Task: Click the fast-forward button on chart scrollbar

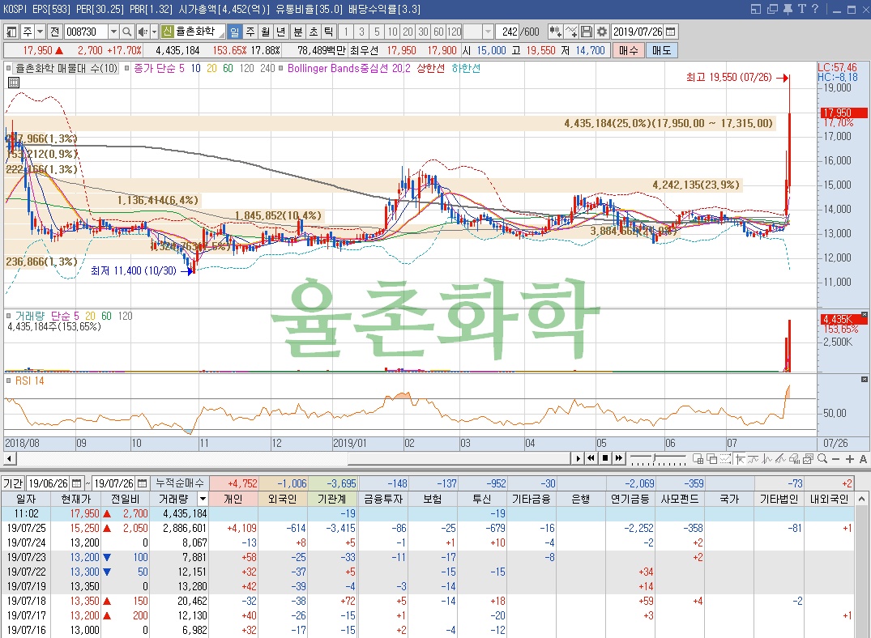Action: point(619,458)
